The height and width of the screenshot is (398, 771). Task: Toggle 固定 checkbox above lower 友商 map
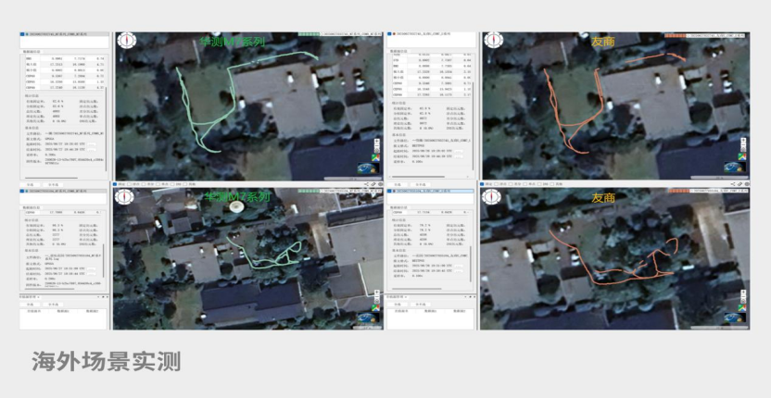(483, 184)
